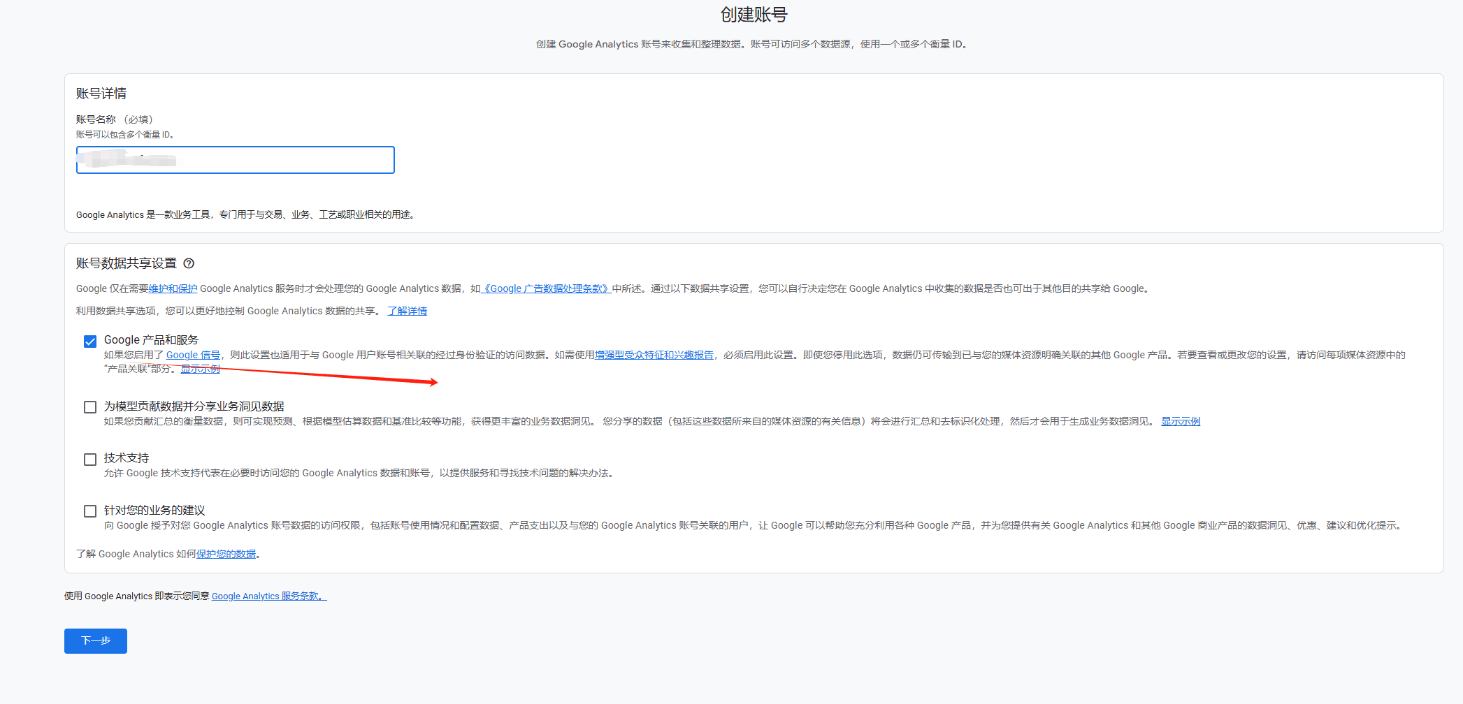1463x704 pixels.
Task: Click the 针对您的业务的建议 option label
Action: tap(154, 511)
